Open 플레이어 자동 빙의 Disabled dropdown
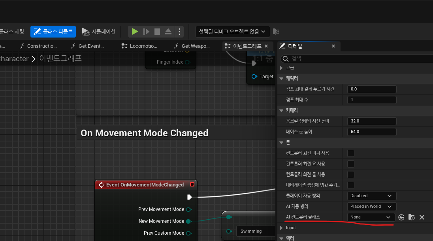This screenshot has width=433, height=241. tap(372, 196)
